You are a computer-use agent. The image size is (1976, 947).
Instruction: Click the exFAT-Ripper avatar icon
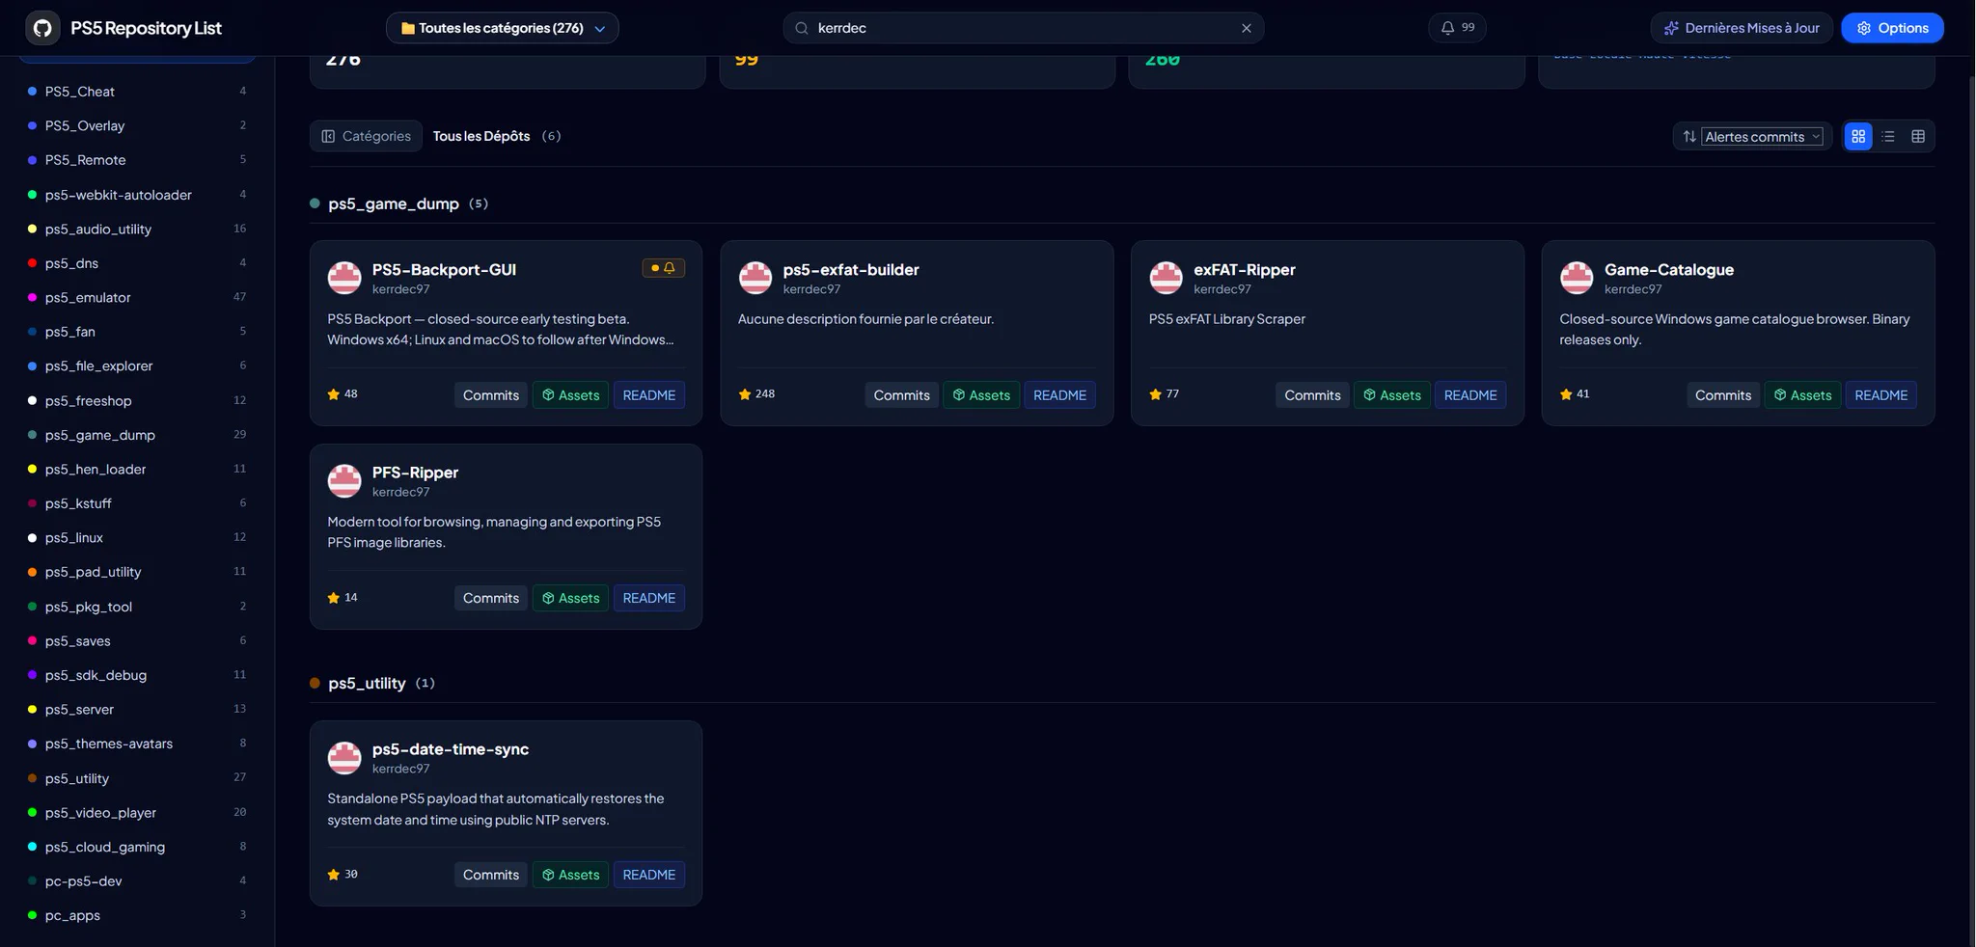coord(1166,278)
